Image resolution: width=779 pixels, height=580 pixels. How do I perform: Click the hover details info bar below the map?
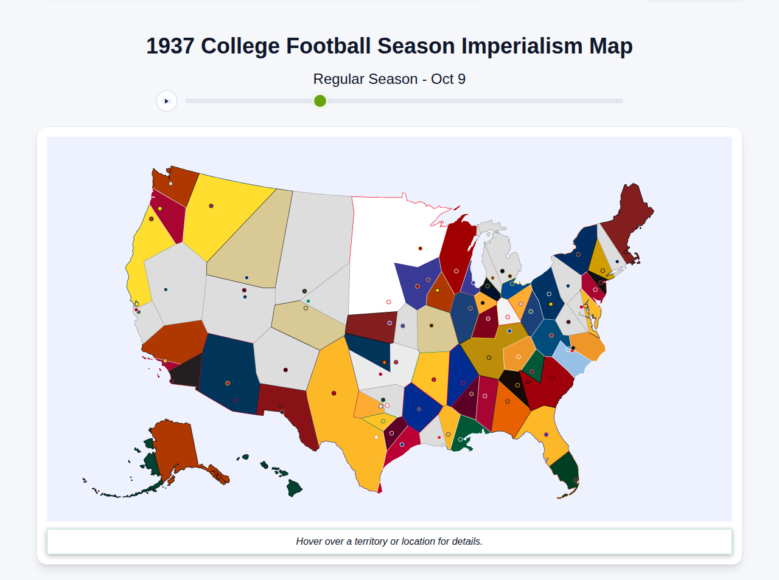coord(389,541)
